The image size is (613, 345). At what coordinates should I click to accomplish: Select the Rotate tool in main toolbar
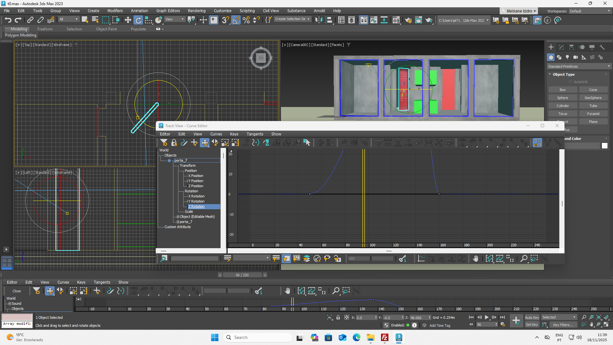[138, 20]
